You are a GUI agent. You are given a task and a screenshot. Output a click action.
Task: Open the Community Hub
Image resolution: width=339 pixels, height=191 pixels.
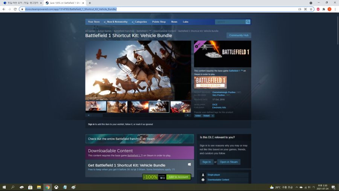pos(239,35)
